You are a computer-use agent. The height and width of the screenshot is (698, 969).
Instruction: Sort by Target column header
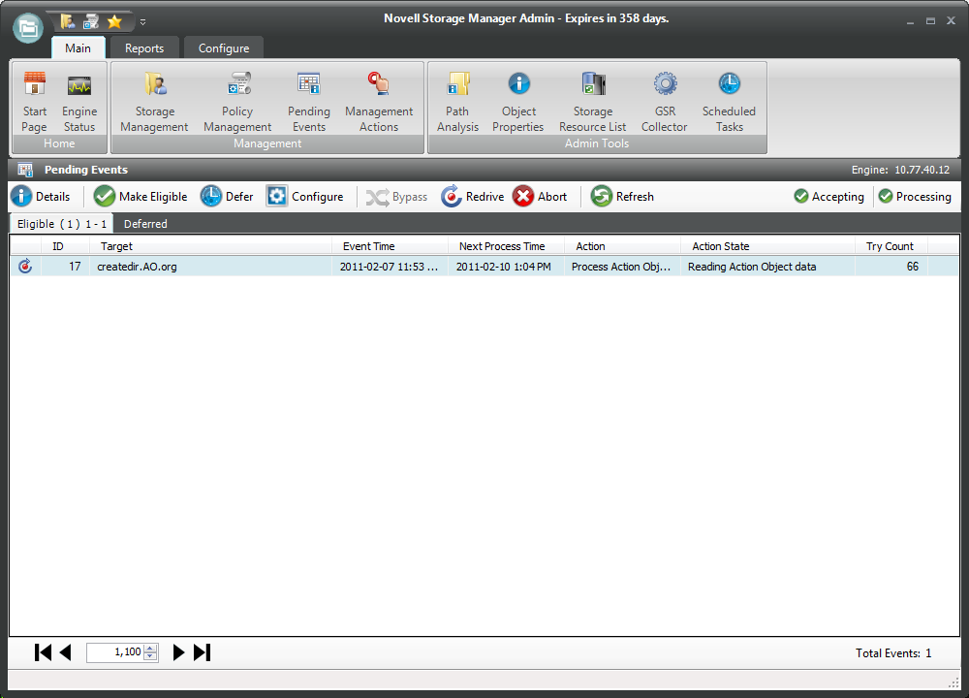pyautogui.click(x=210, y=246)
